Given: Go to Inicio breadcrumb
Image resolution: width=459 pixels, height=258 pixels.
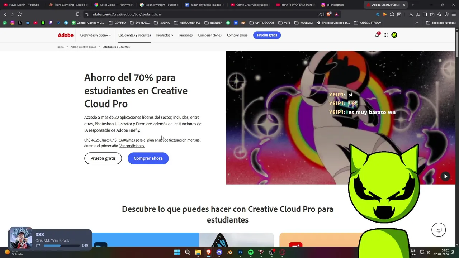Looking at the screenshot, I should click(x=61, y=47).
